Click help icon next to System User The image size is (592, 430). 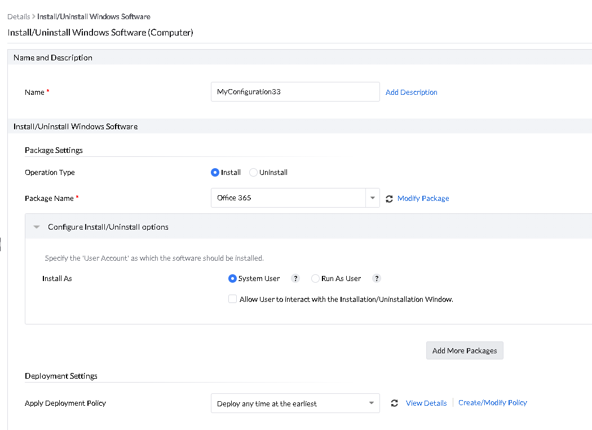coord(295,279)
